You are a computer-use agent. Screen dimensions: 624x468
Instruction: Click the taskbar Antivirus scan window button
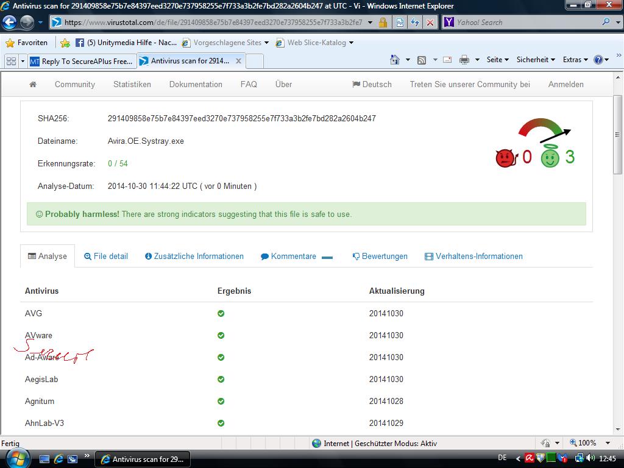click(143, 459)
